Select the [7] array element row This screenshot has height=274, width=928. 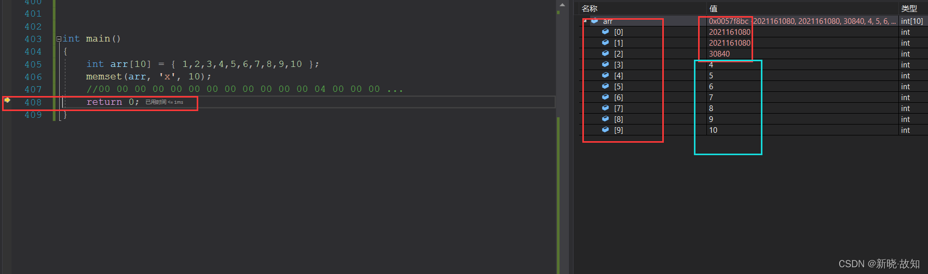click(753, 108)
